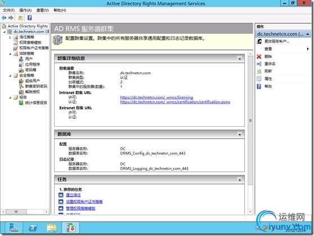Open the 密码箱 exclusion node
This screenshot has height=236, width=314.
click(30, 70)
